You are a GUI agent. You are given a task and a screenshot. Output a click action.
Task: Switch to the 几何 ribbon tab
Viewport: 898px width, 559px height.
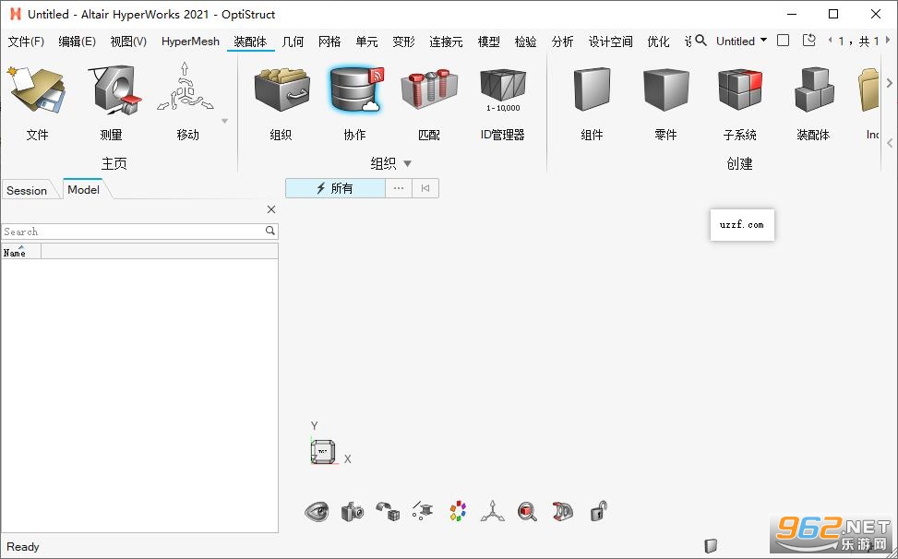tap(293, 42)
